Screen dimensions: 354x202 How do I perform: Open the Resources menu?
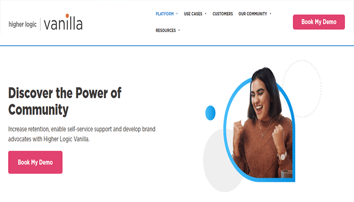click(165, 30)
